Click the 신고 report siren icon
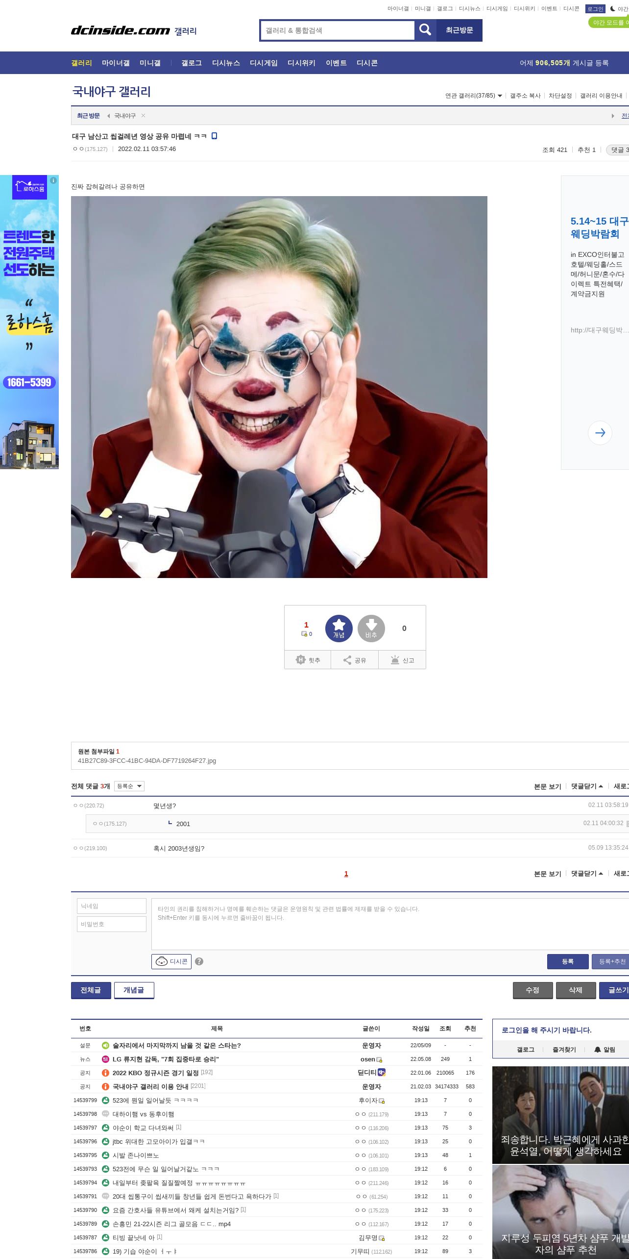629x1259 pixels. (x=395, y=660)
